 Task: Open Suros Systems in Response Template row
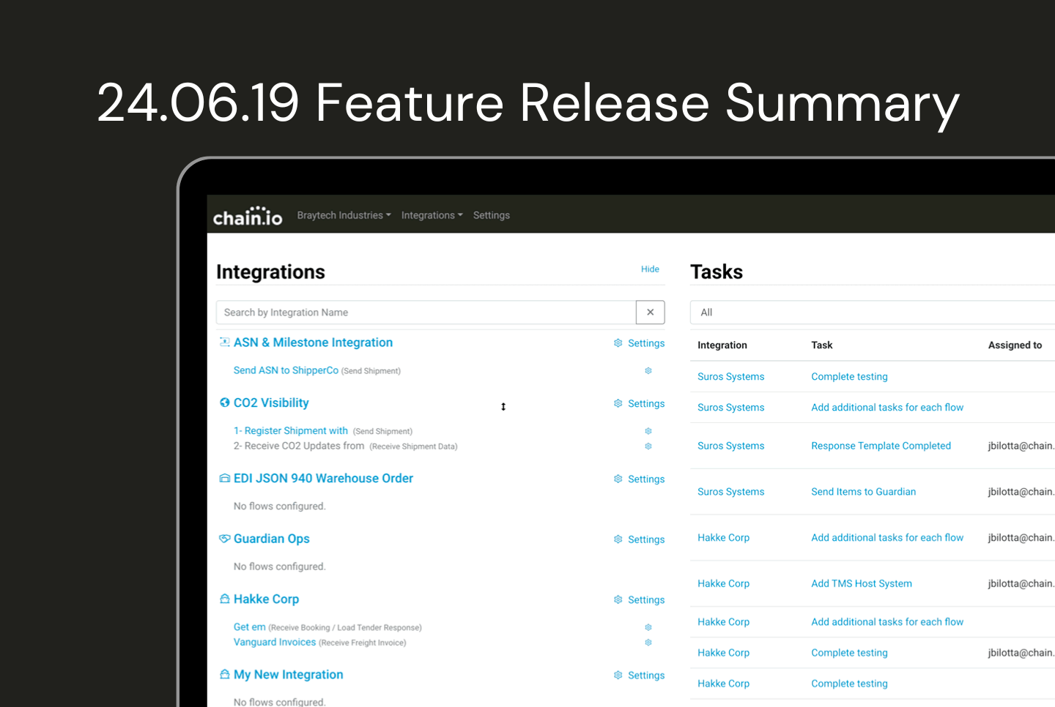[x=730, y=446]
